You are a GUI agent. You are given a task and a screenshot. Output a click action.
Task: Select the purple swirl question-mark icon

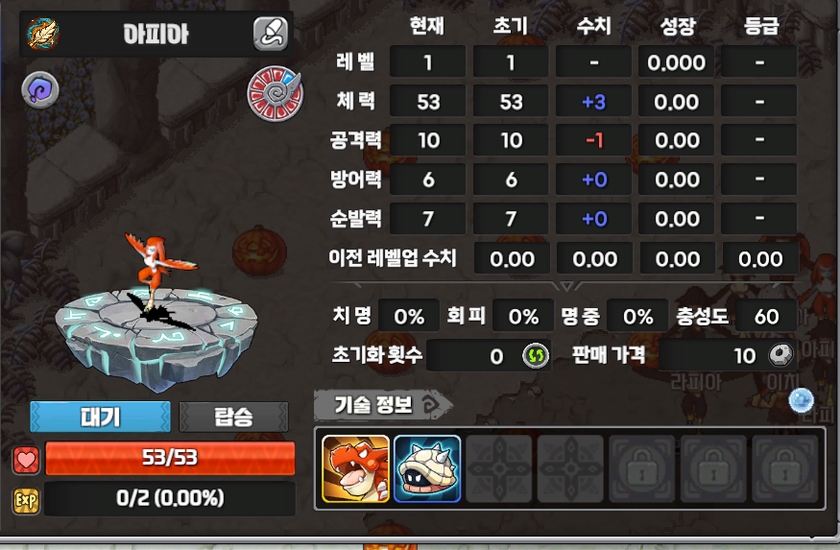click(x=40, y=90)
